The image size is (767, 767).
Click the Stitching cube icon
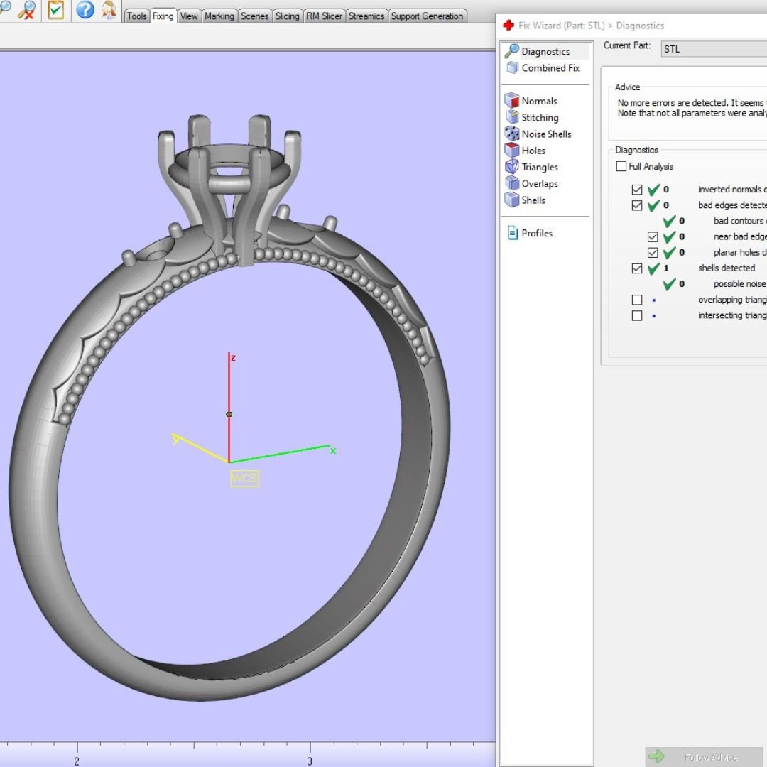512,117
